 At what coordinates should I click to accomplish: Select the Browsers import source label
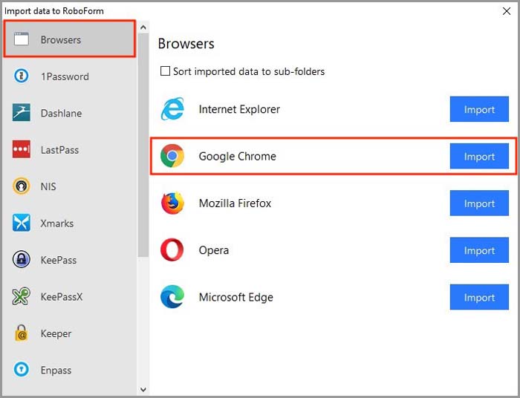(61, 40)
